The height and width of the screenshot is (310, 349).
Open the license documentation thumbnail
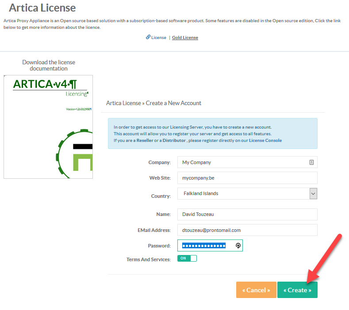pyautogui.click(x=48, y=127)
